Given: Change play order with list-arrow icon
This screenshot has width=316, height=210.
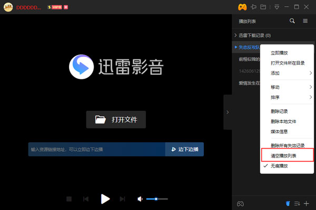Looking at the screenshot, I should point(297,204).
